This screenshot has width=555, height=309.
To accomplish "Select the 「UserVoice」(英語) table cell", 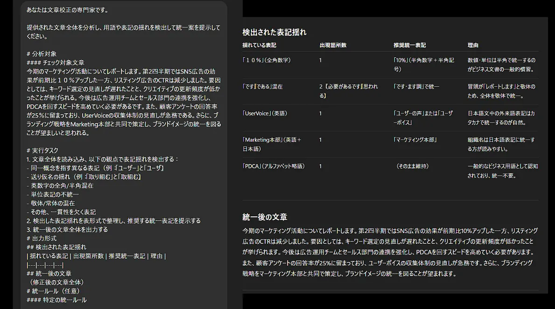I will [x=265, y=113].
